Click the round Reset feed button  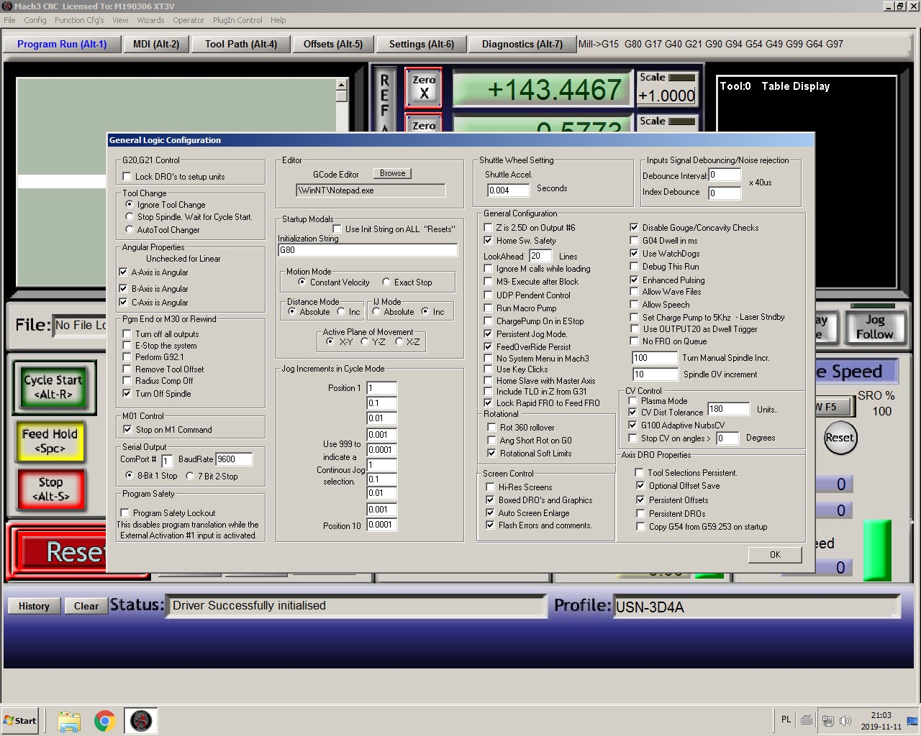tap(840, 437)
